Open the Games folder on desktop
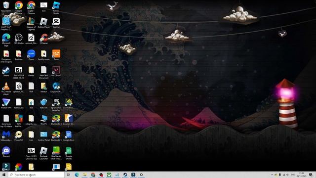316x178 pixels. (31, 71)
